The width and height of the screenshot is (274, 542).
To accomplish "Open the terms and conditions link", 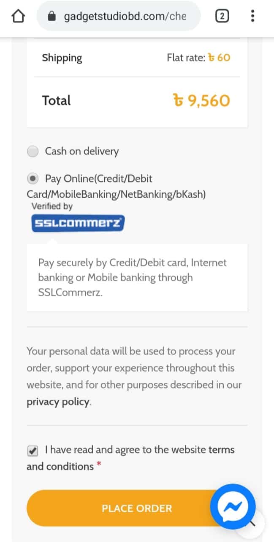I will (60, 466).
